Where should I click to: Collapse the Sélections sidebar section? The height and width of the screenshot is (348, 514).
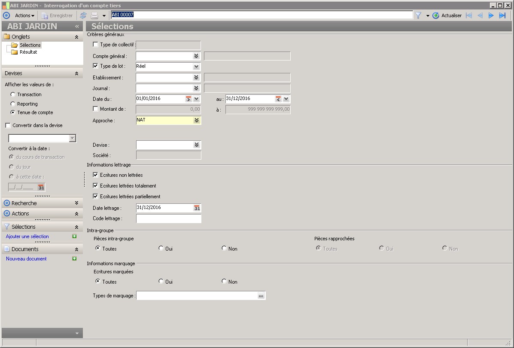(x=76, y=227)
